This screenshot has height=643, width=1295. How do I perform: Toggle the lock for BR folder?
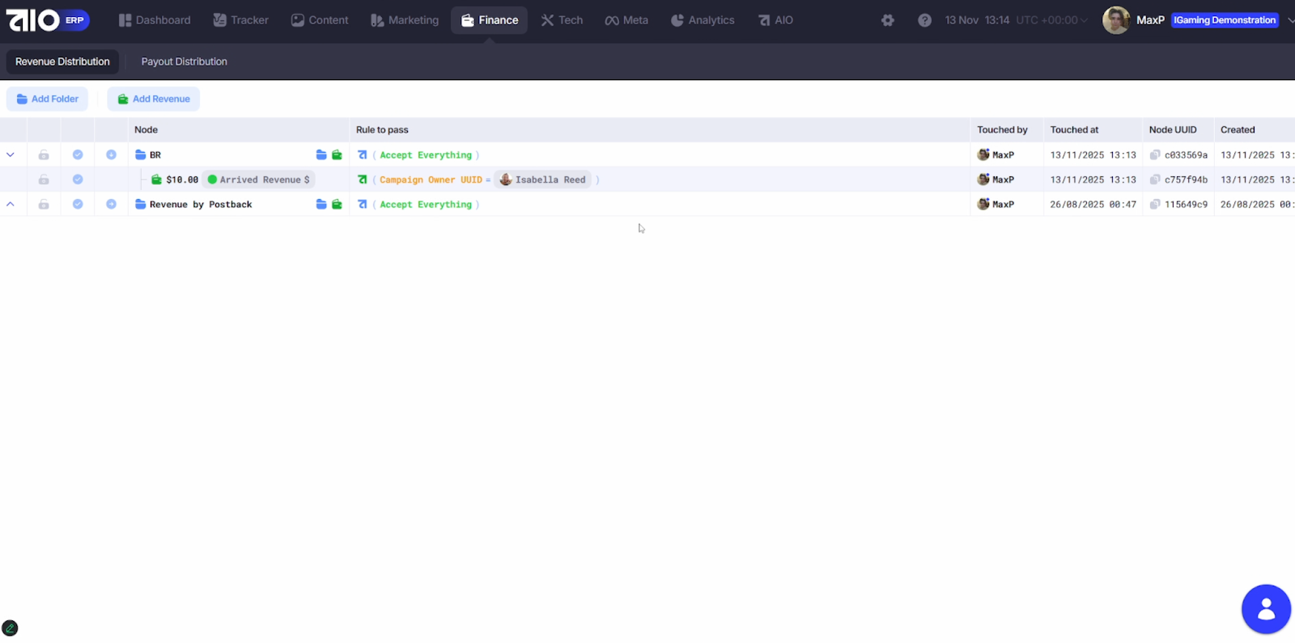click(44, 155)
